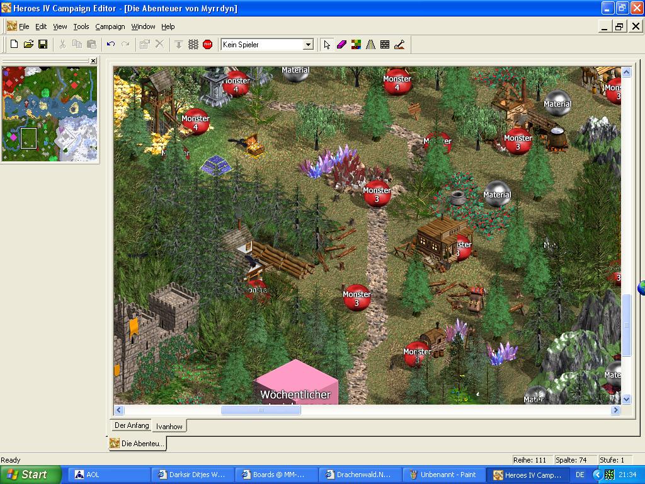The height and width of the screenshot is (484, 645).
Task: Click the Delete X toolbar icon
Action: click(159, 44)
